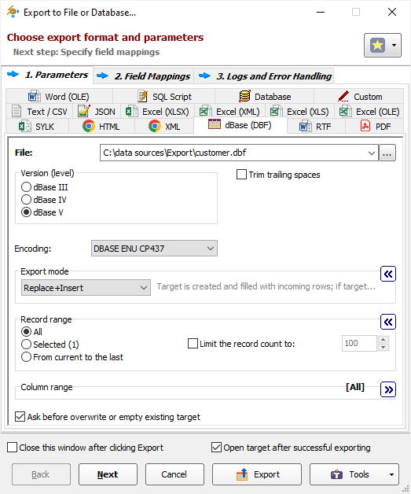Switch to 2. Field Mappings tab
Image resolution: width=411 pixels, height=494 pixels.
tap(144, 76)
